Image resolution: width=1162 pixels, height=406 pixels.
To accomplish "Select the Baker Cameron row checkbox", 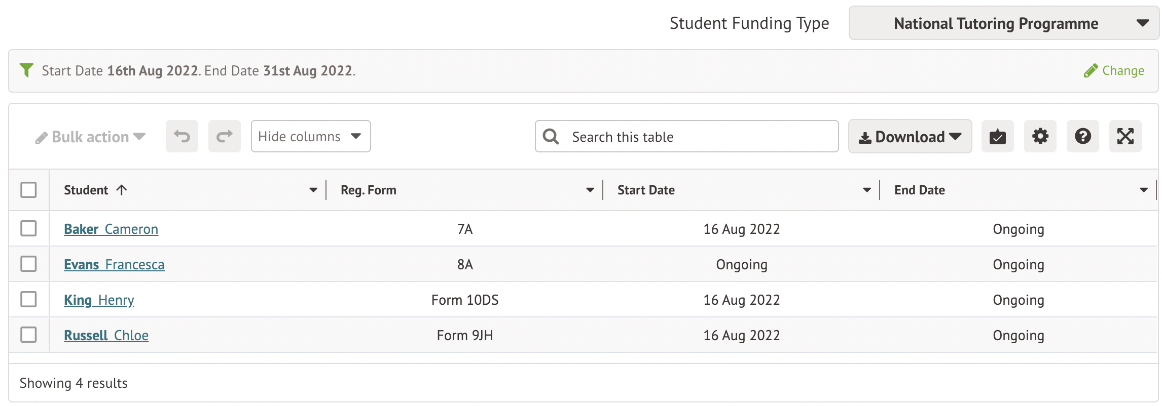I will (x=29, y=228).
